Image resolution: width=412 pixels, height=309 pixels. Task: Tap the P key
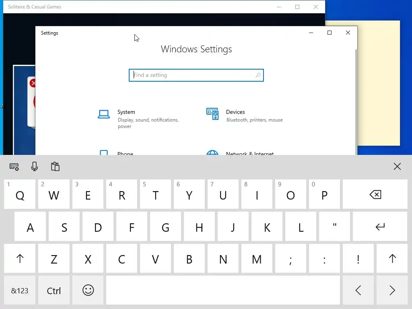point(324,194)
